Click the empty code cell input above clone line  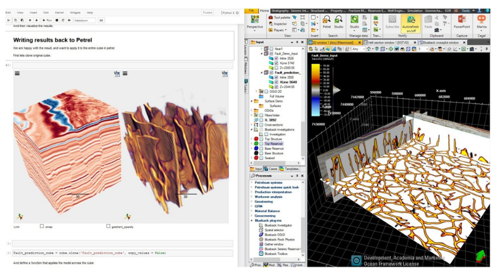coord(123,243)
